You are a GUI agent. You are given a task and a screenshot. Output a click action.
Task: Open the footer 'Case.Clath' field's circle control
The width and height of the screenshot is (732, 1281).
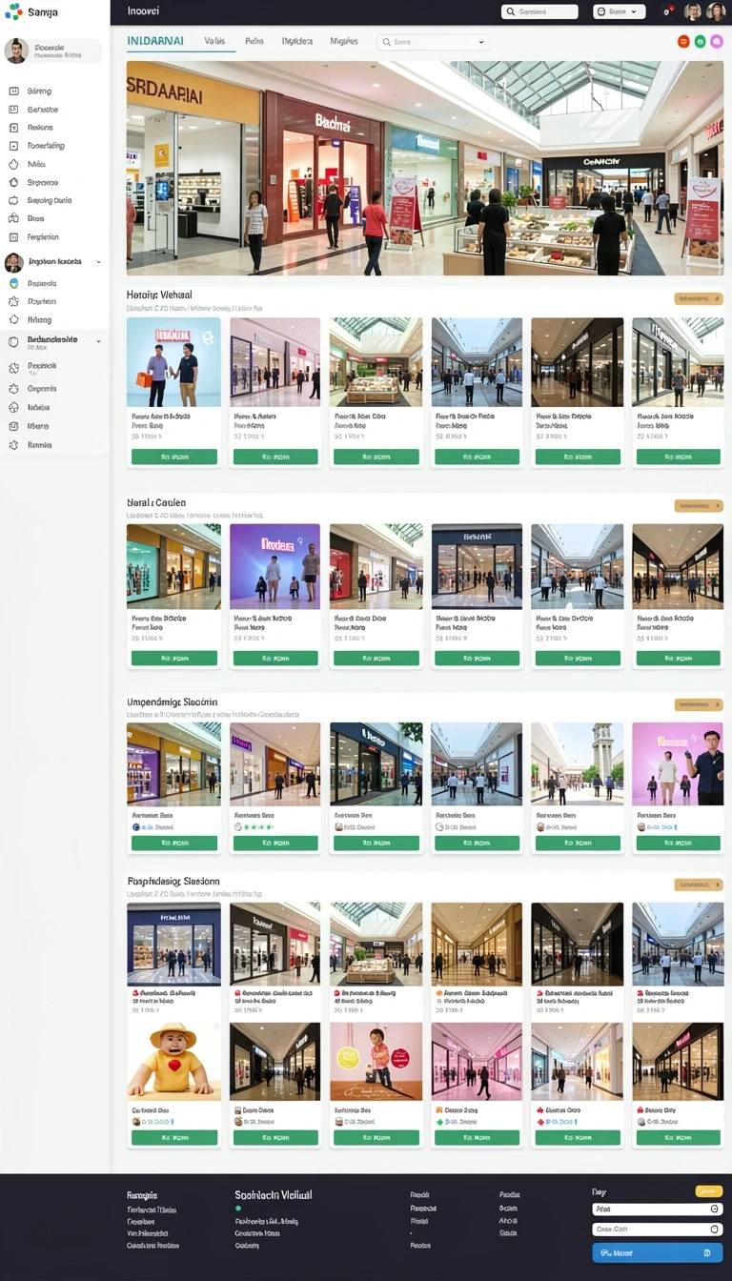[x=714, y=1230]
